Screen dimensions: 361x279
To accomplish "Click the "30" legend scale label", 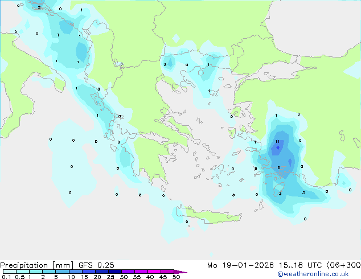I will 124,277.
